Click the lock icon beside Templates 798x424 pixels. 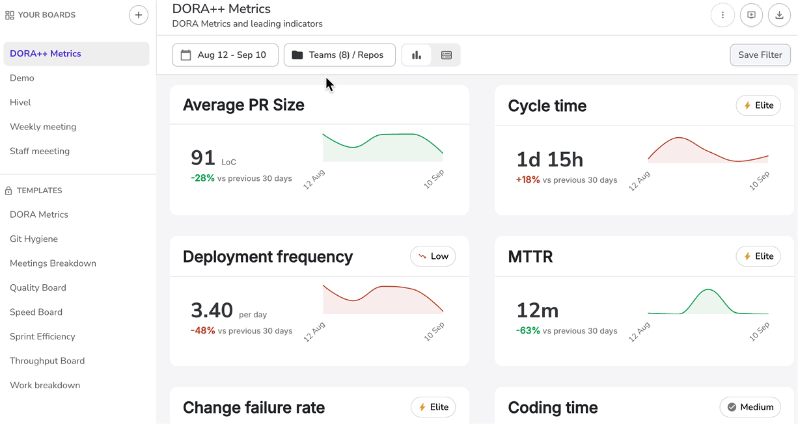[8, 191]
